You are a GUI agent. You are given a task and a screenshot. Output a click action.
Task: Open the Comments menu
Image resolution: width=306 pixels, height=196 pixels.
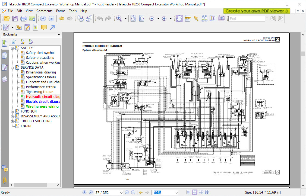click(44, 11)
